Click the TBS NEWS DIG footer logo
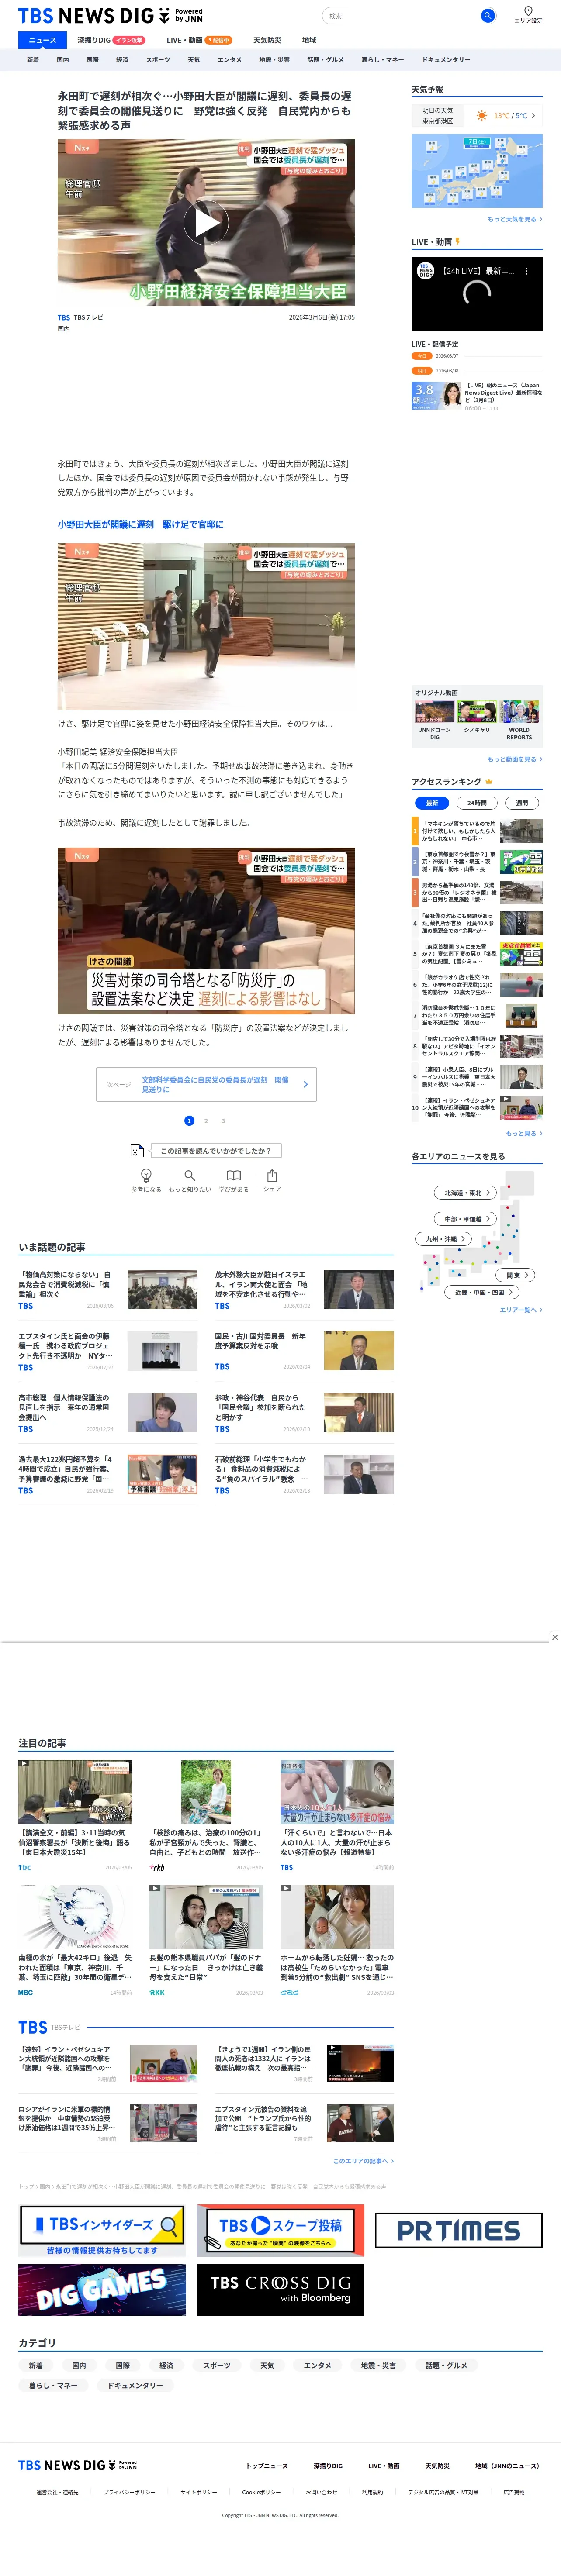Image resolution: width=561 pixels, height=2576 pixels. pyautogui.click(x=78, y=2465)
